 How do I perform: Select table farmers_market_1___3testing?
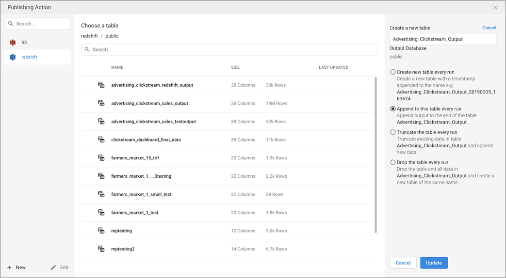pyautogui.click(x=141, y=176)
